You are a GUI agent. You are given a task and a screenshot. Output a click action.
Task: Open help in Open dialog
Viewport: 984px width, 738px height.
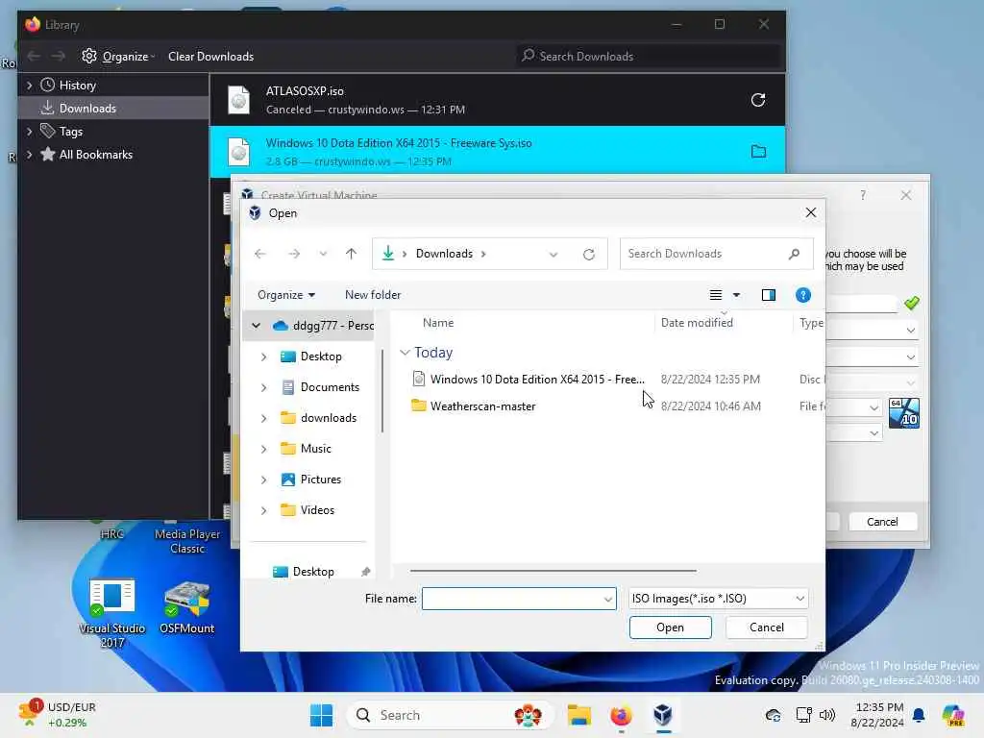802,295
